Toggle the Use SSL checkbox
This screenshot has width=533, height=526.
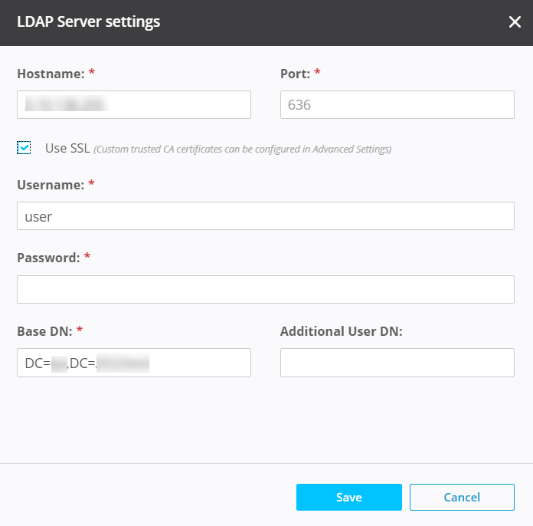tap(24, 148)
